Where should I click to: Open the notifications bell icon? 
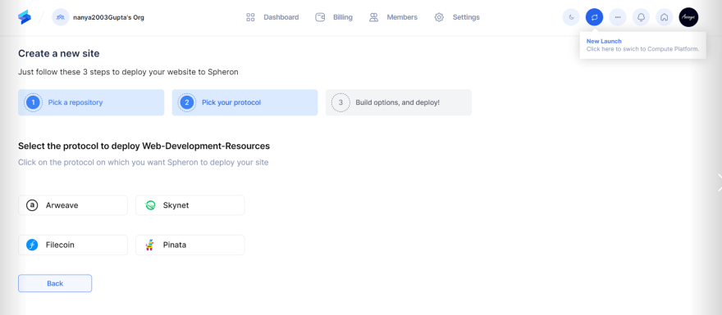click(641, 17)
